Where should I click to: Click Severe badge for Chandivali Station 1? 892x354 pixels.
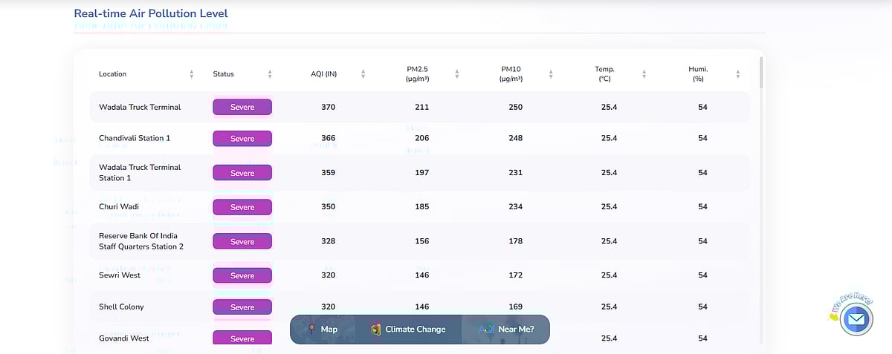pos(242,139)
